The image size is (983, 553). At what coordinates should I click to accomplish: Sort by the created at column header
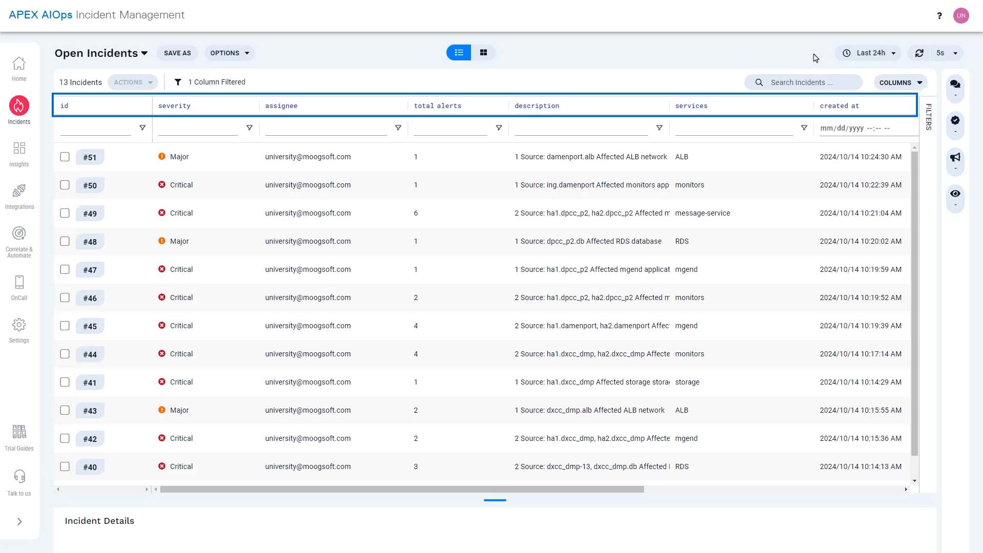pyautogui.click(x=839, y=106)
